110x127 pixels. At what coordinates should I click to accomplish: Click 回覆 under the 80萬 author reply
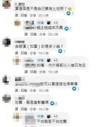click(x=33, y=72)
